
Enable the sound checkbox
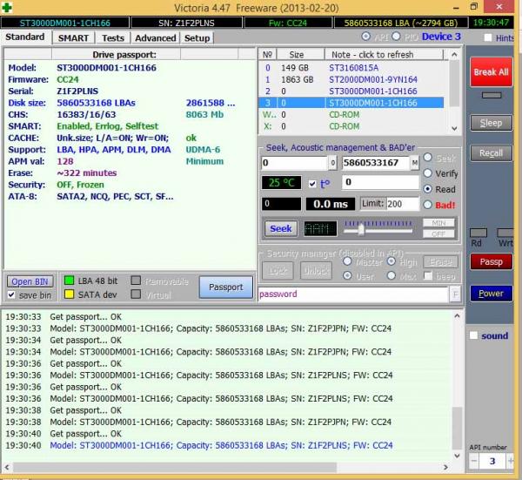(x=474, y=335)
